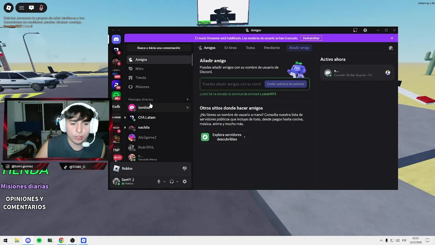Open the green server with 2K+ badge

(116, 96)
